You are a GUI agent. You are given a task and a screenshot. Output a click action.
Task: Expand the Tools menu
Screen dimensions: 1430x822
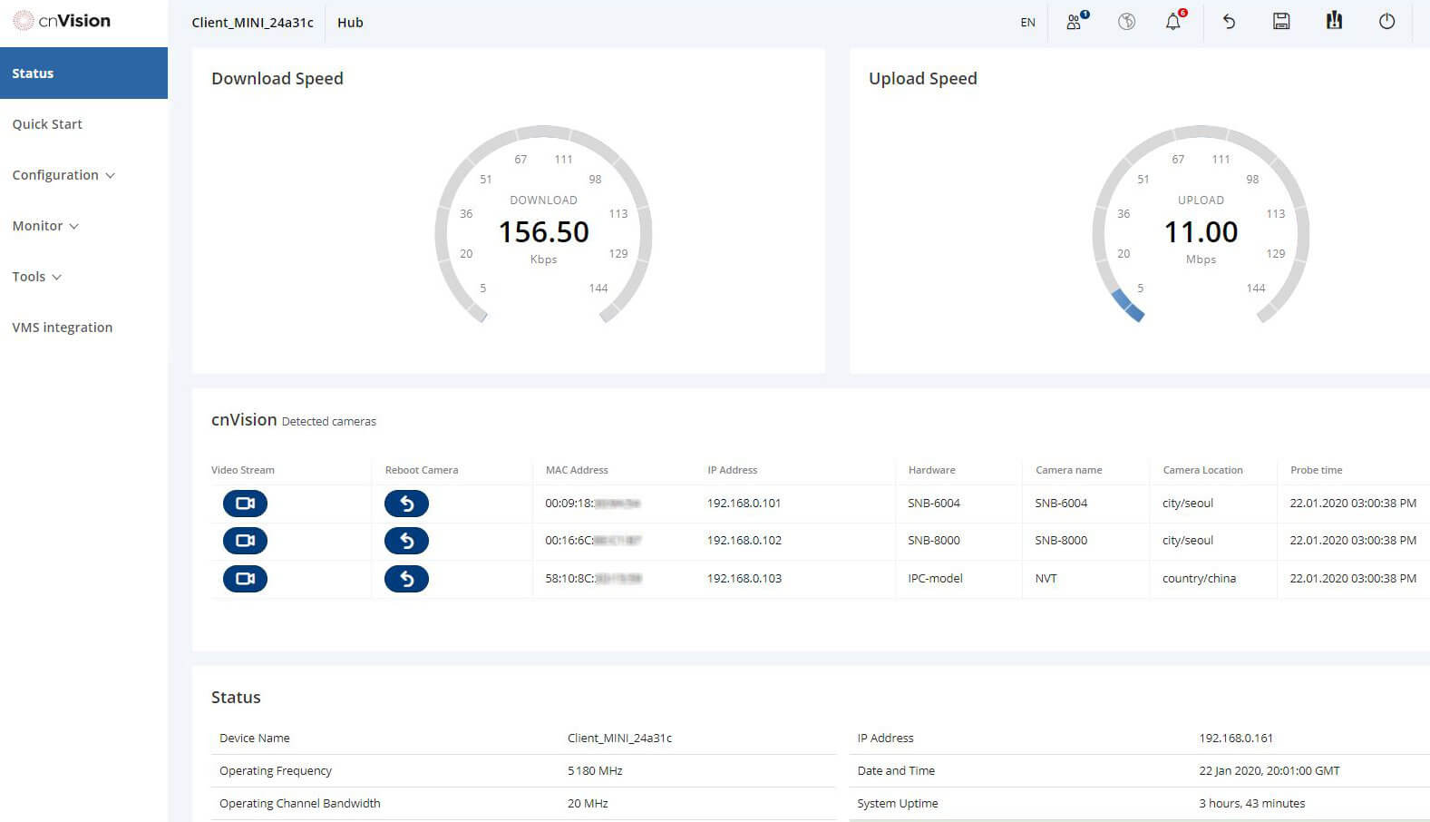pyautogui.click(x=37, y=277)
